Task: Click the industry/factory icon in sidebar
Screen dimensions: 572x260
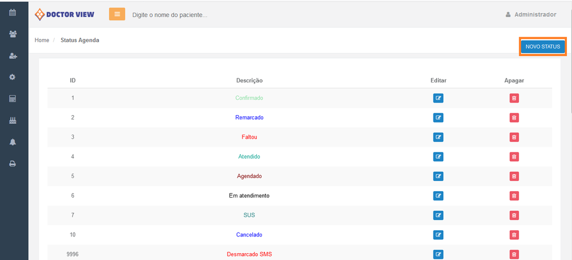Action: tap(13, 120)
